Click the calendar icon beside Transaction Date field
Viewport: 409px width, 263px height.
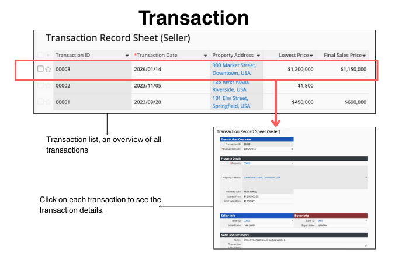292,149
